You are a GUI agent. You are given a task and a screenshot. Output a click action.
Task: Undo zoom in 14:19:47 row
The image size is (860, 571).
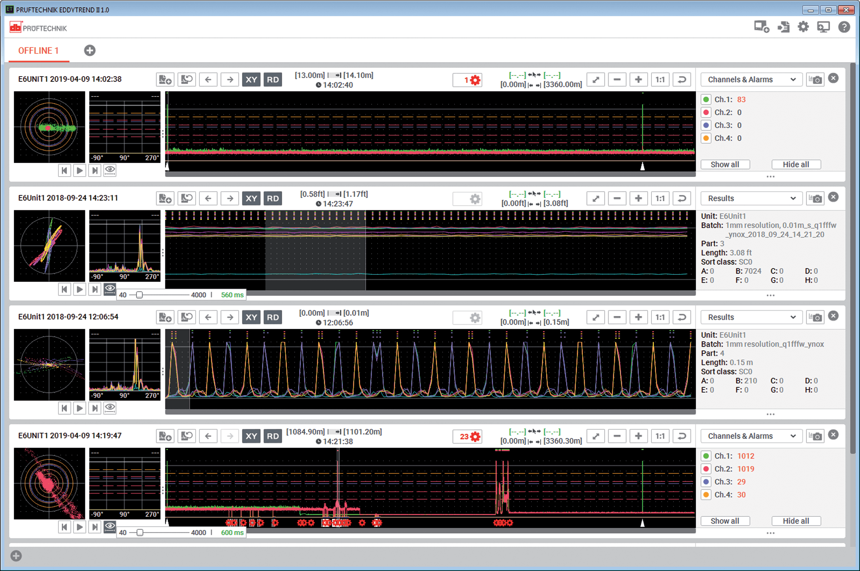pyautogui.click(x=682, y=436)
